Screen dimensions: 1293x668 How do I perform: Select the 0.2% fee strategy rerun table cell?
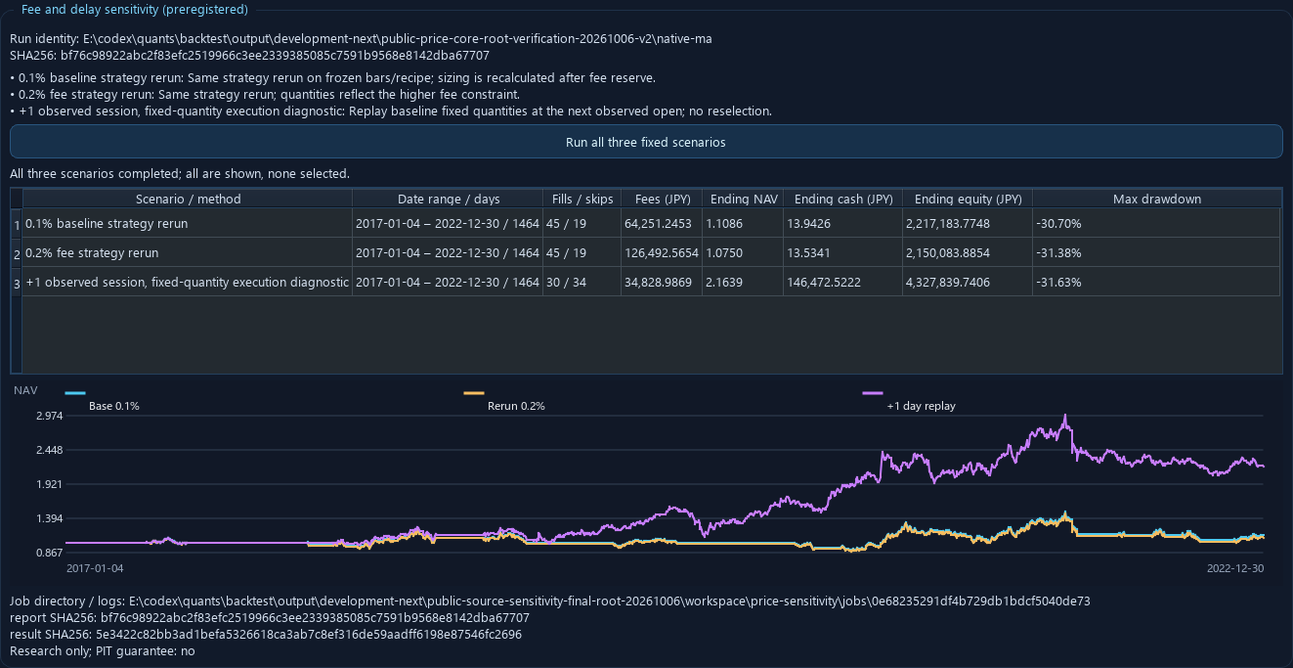(x=188, y=252)
